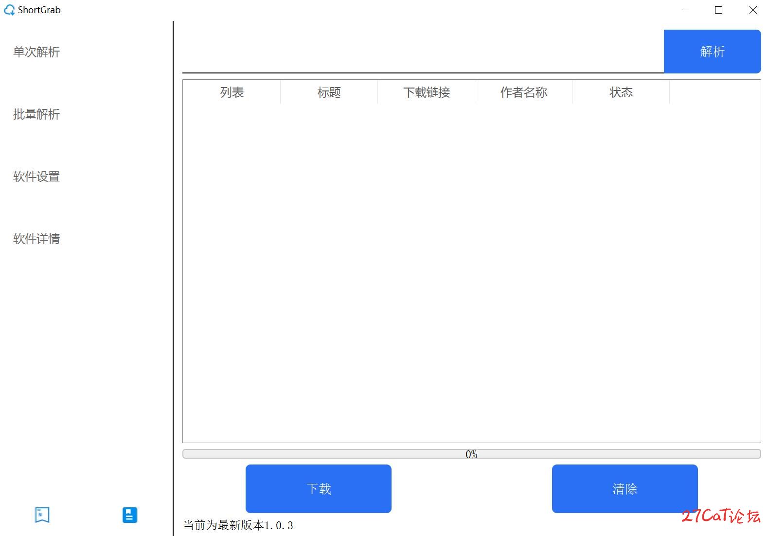The image size is (768, 536).
Task: Close the ShortGrab window
Action: coord(753,10)
